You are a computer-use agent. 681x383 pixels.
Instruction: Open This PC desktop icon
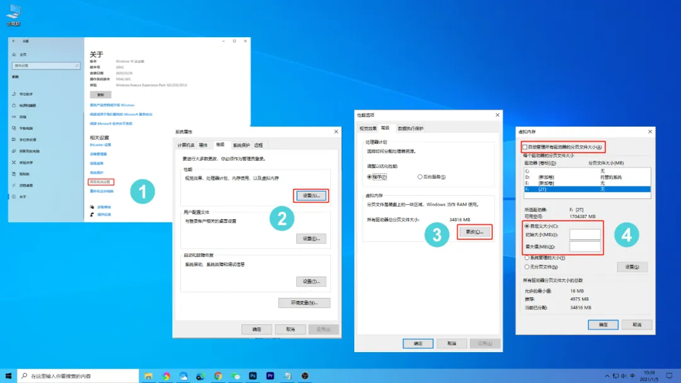coord(13,15)
